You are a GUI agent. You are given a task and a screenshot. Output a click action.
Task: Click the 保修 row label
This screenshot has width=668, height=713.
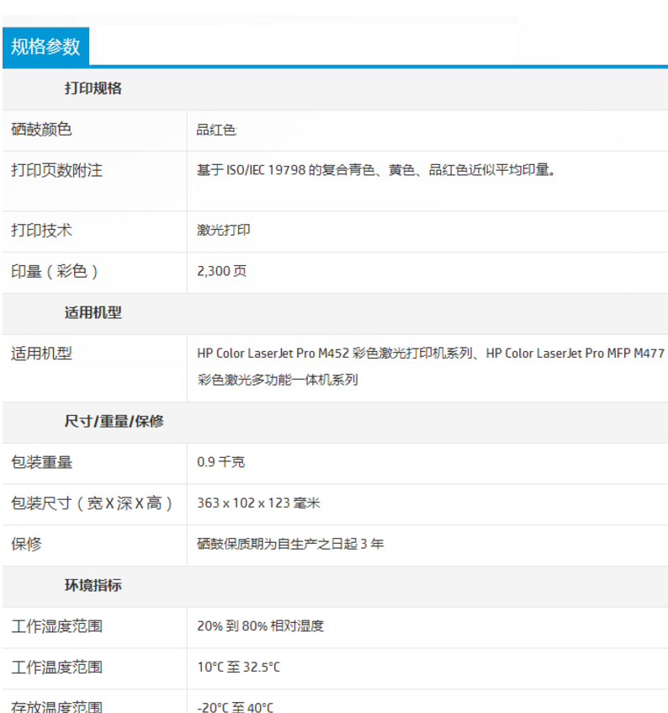point(26,545)
